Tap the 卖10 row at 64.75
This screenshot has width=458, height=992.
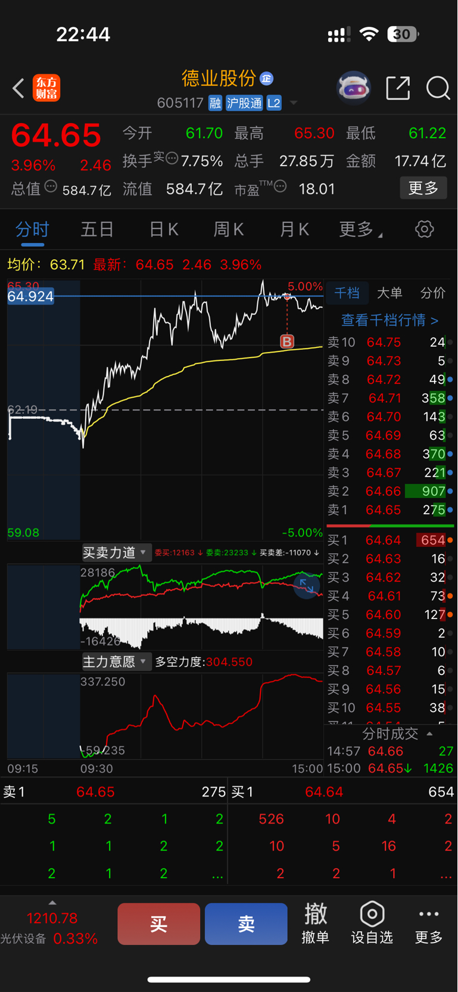coord(390,342)
